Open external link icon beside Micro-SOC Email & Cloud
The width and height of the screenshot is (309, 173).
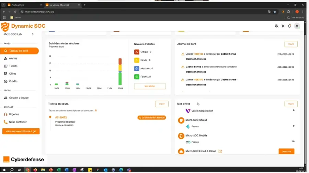220,151
